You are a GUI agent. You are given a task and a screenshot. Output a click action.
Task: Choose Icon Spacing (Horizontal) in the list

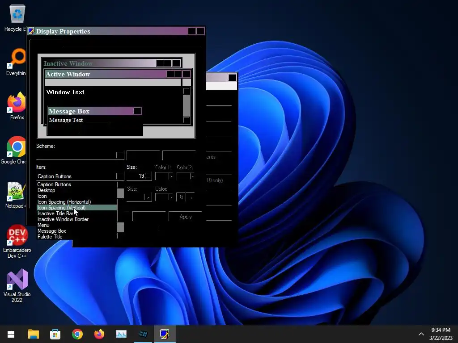tap(76, 202)
